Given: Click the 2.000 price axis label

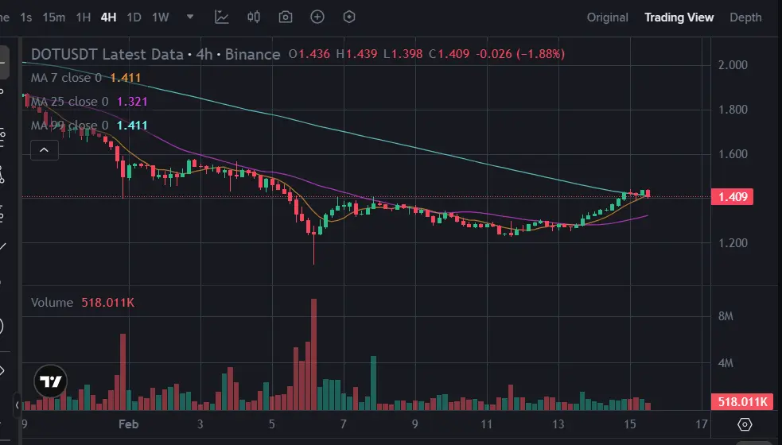Looking at the screenshot, I should 733,65.
